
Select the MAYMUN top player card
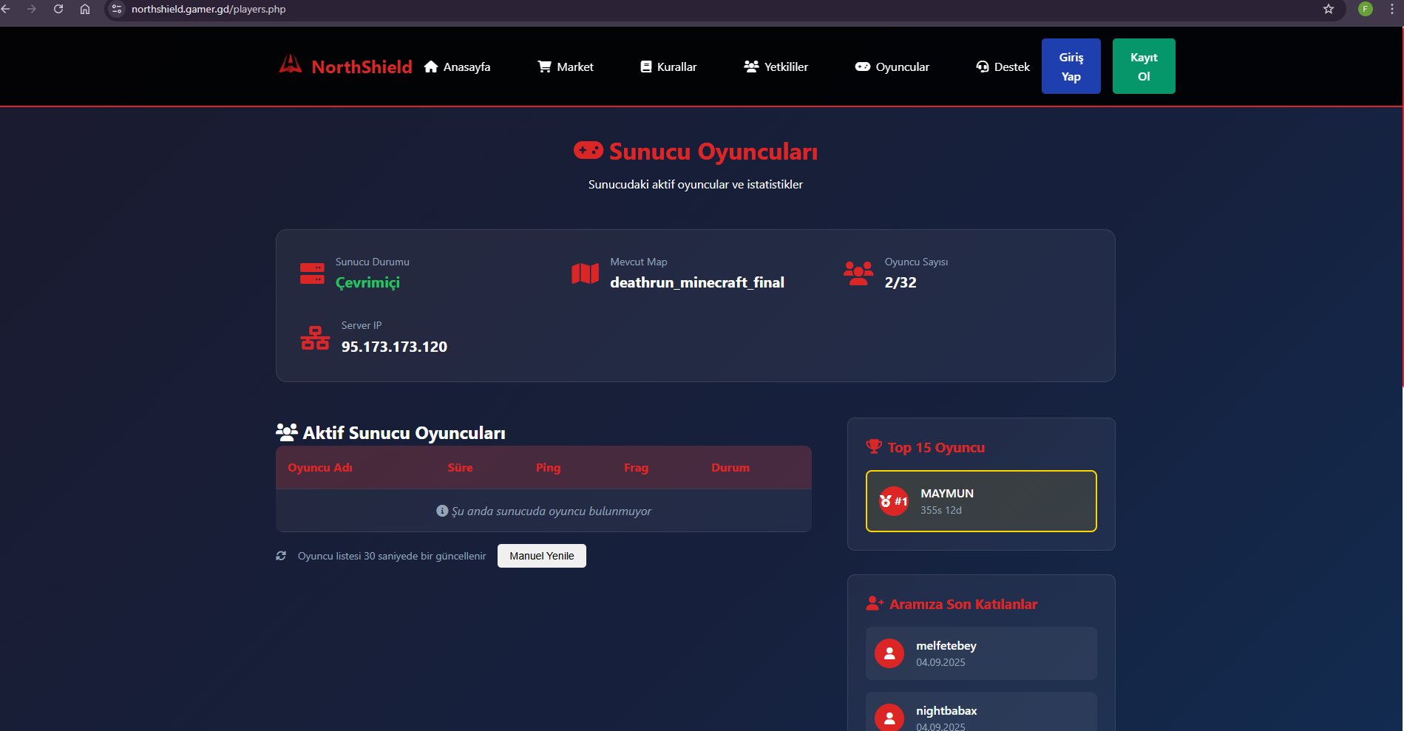pyautogui.click(x=981, y=501)
